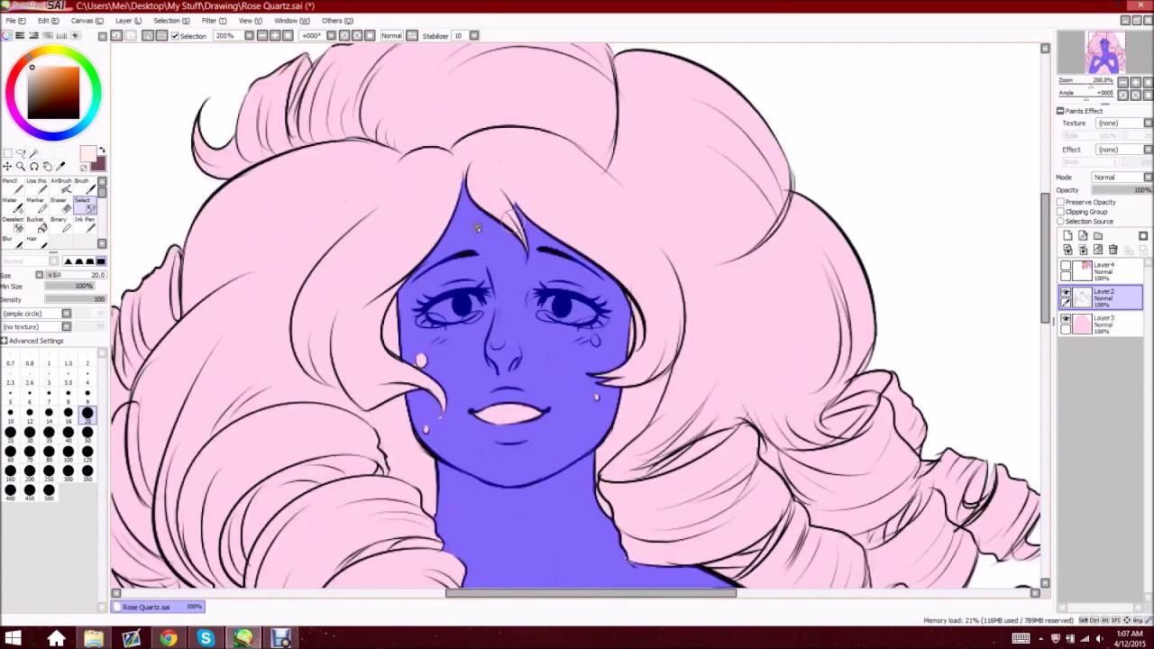The image size is (1154, 649).
Task: Select the zoom magnifier tool
Action: tap(21, 167)
